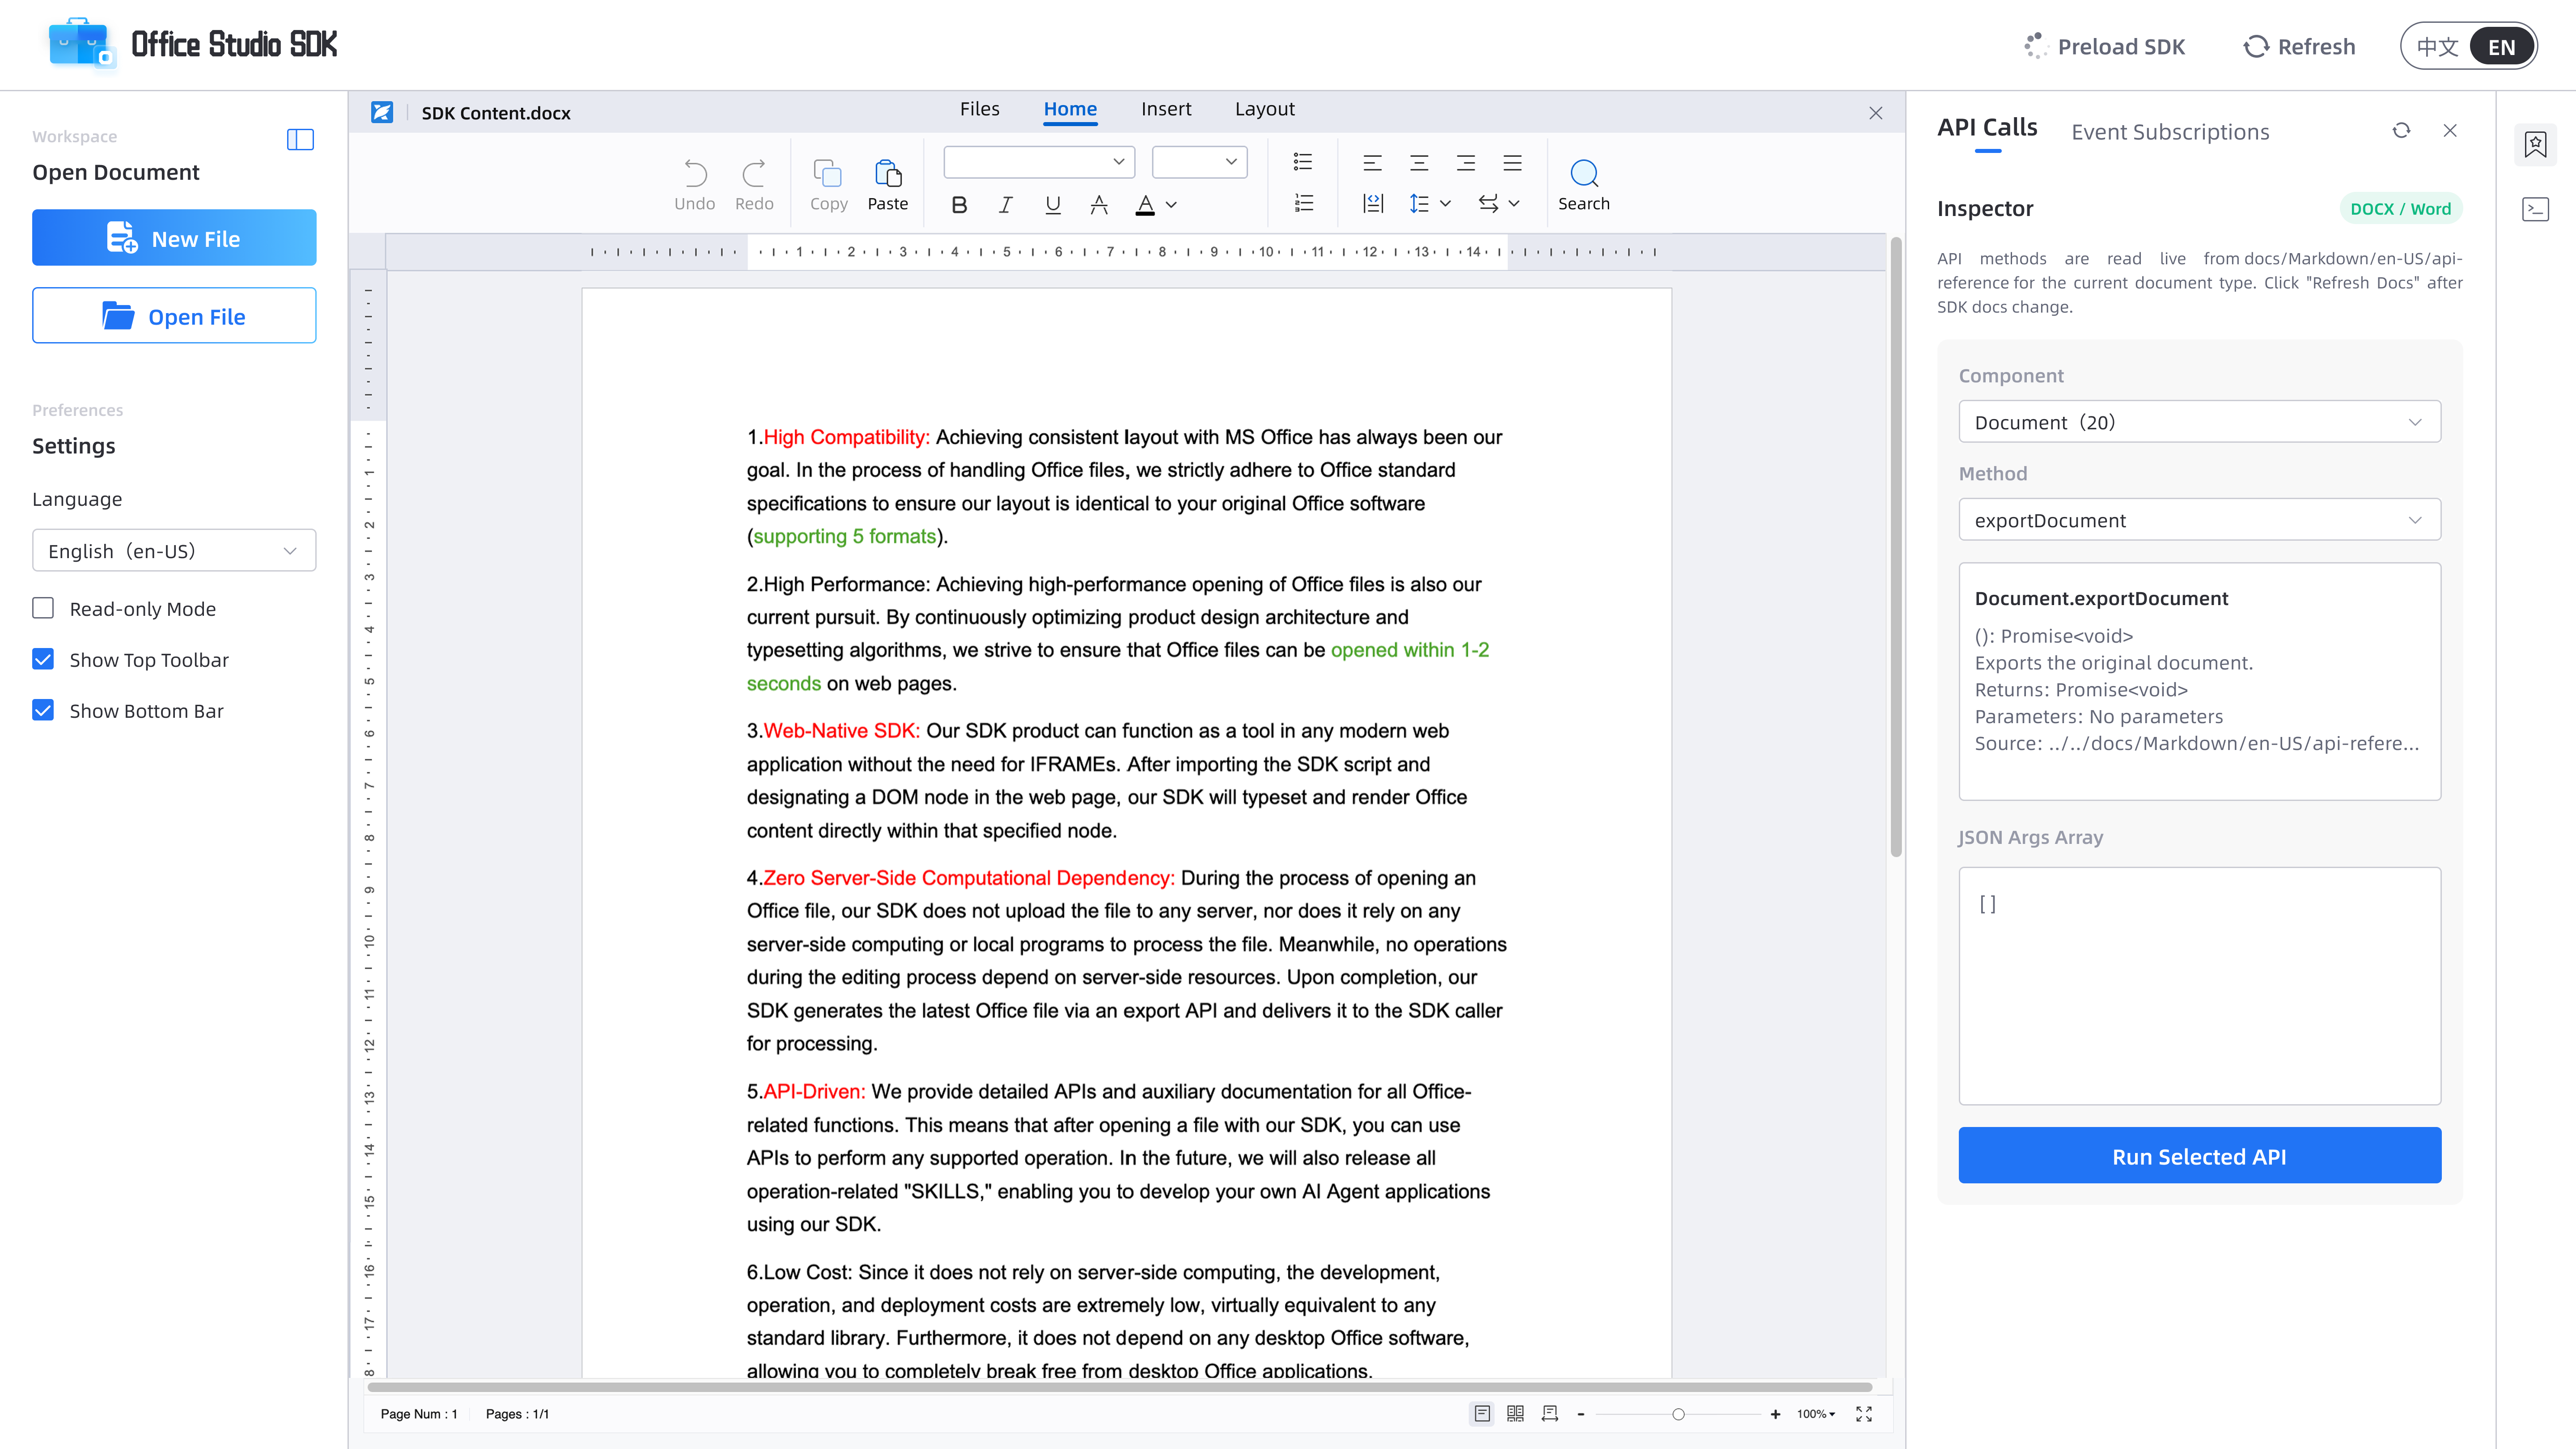Apply strikethrough formatting
The width and height of the screenshot is (2576, 1449).
[1099, 205]
